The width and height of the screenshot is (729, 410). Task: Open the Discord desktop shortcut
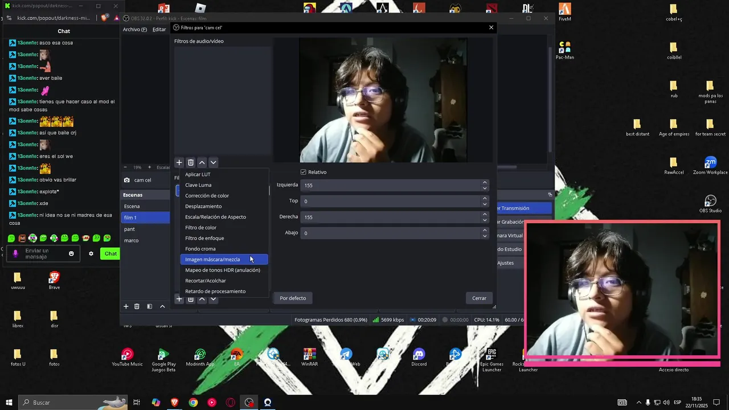pos(419,358)
